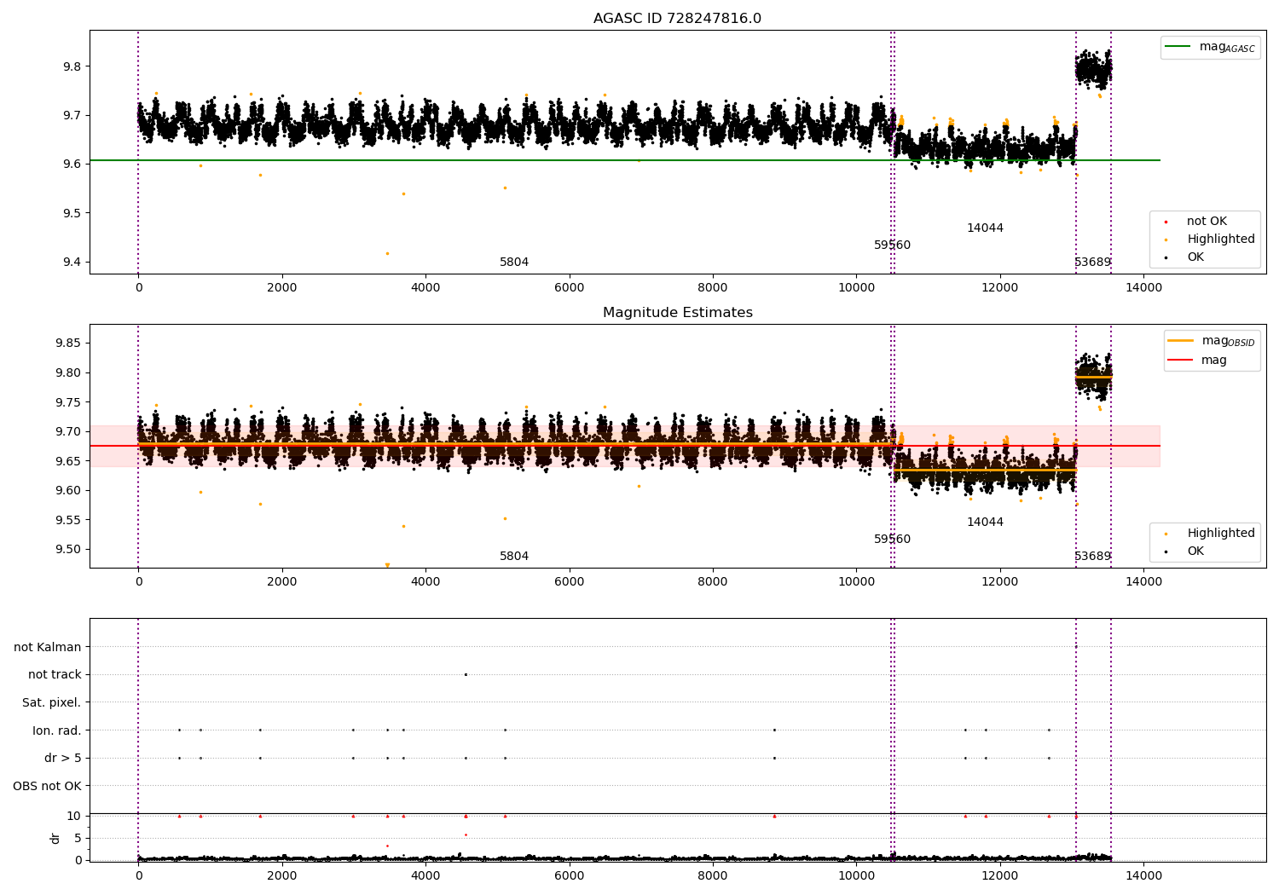Click y-tick '10' on the dr axis
Screen dimensions: 1279x895
(74, 817)
